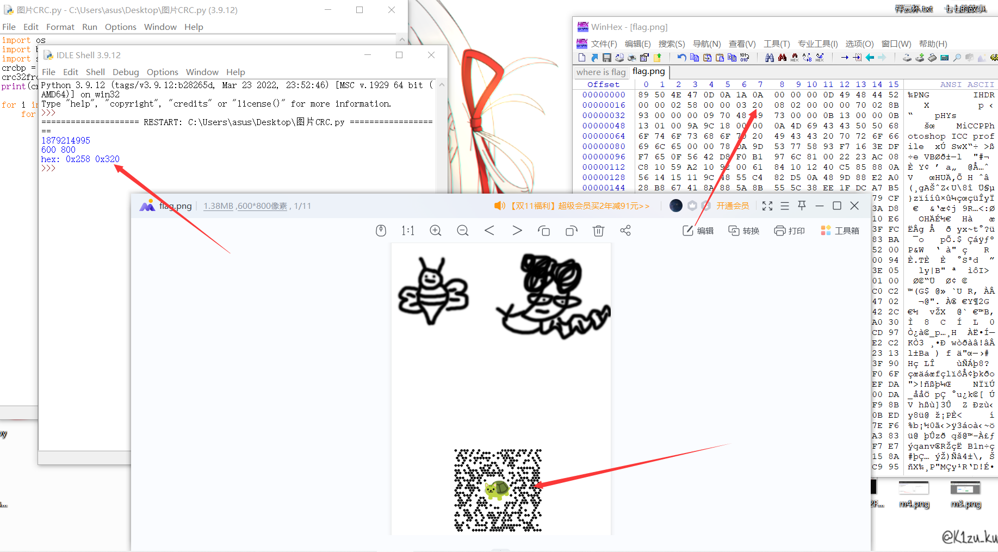The width and height of the screenshot is (998, 552).
Task: Rotate image clockwise in viewer
Action: (571, 231)
